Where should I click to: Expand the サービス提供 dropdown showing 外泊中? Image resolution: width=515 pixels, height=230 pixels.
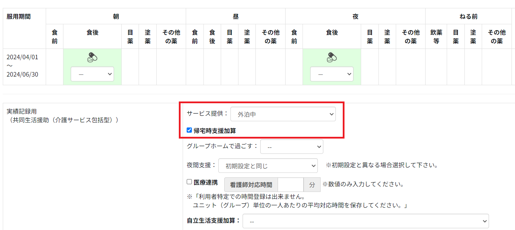283,114
